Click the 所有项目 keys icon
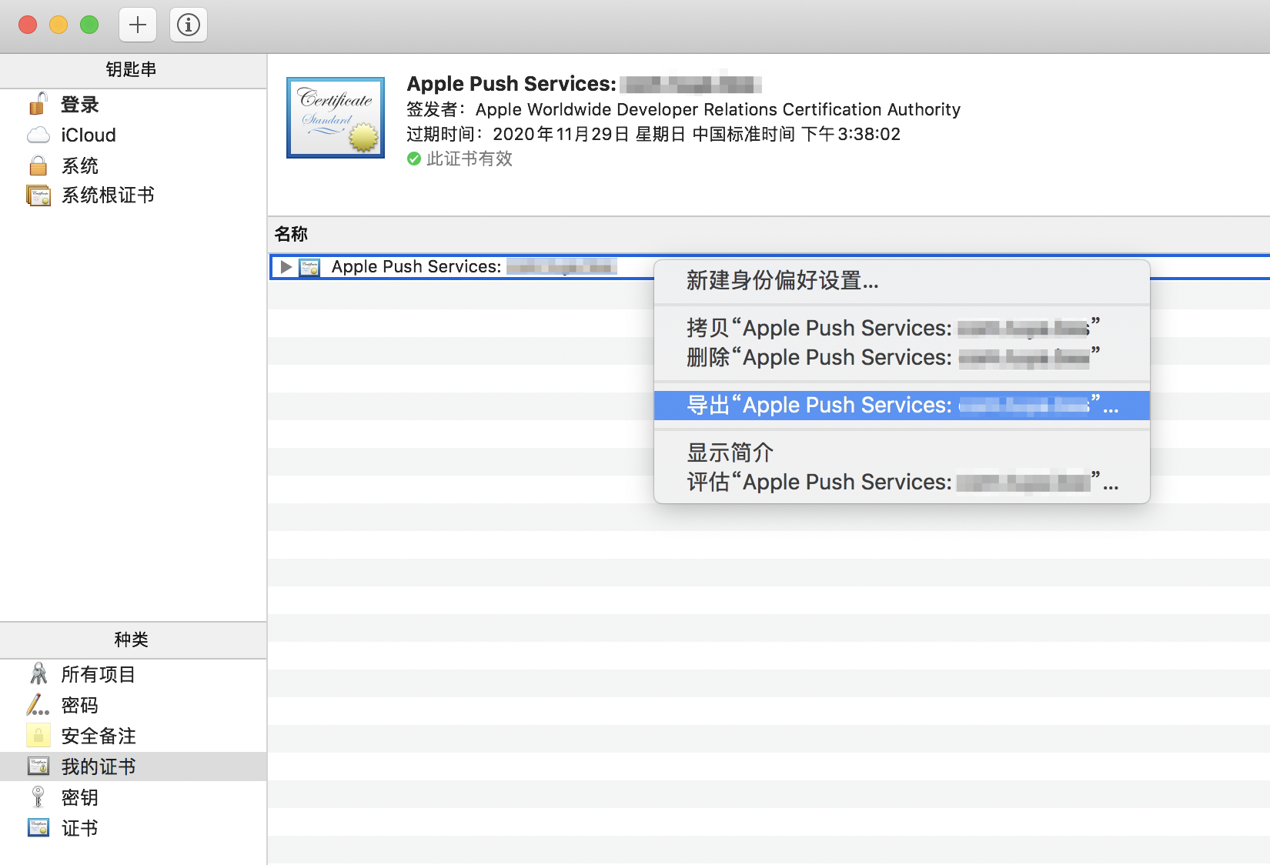This screenshot has height=865, width=1270. pyautogui.click(x=38, y=674)
